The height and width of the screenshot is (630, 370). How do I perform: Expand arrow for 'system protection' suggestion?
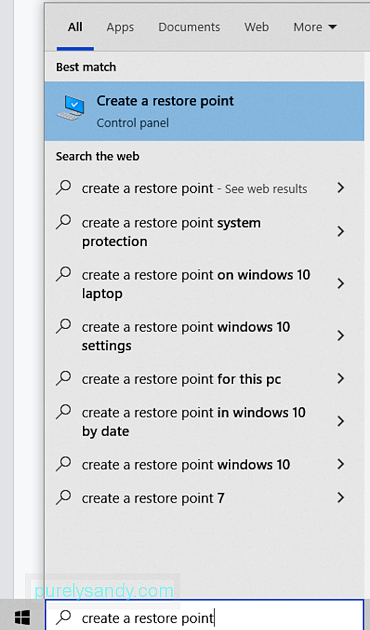(x=340, y=231)
